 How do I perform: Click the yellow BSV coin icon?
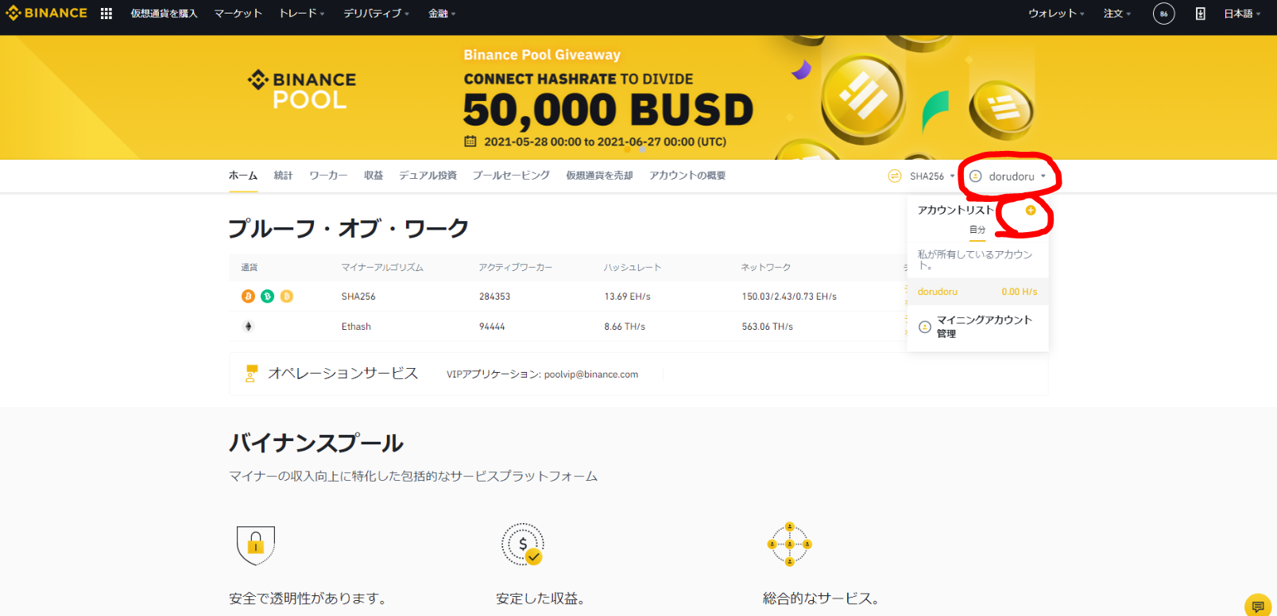pyautogui.click(x=287, y=296)
